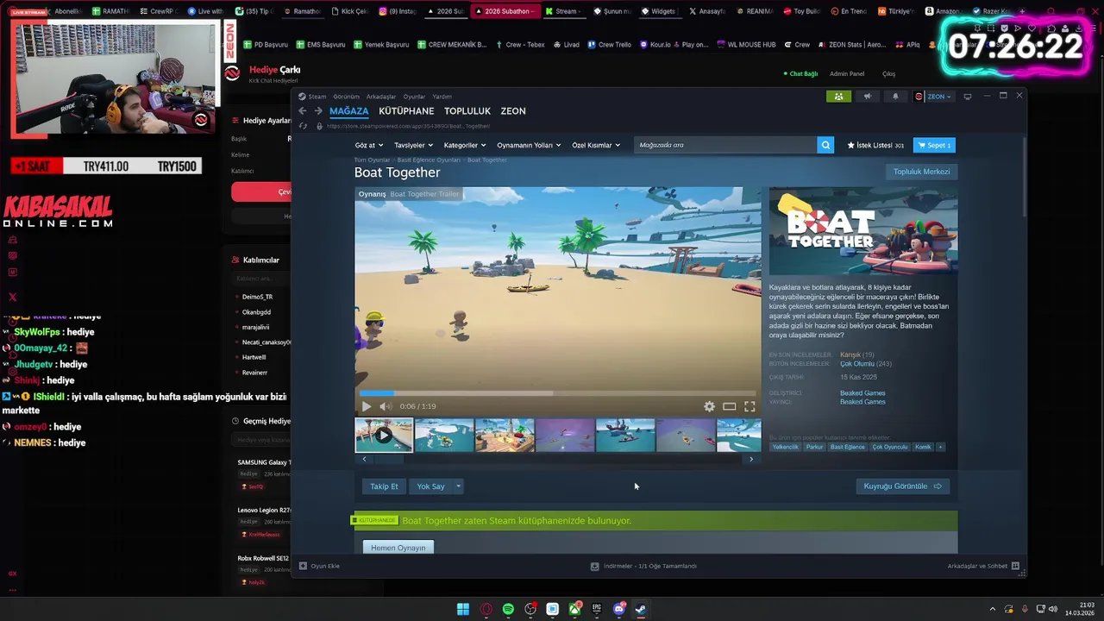Open Oyunlar menu
The width and height of the screenshot is (1104, 621).
[414, 97]
